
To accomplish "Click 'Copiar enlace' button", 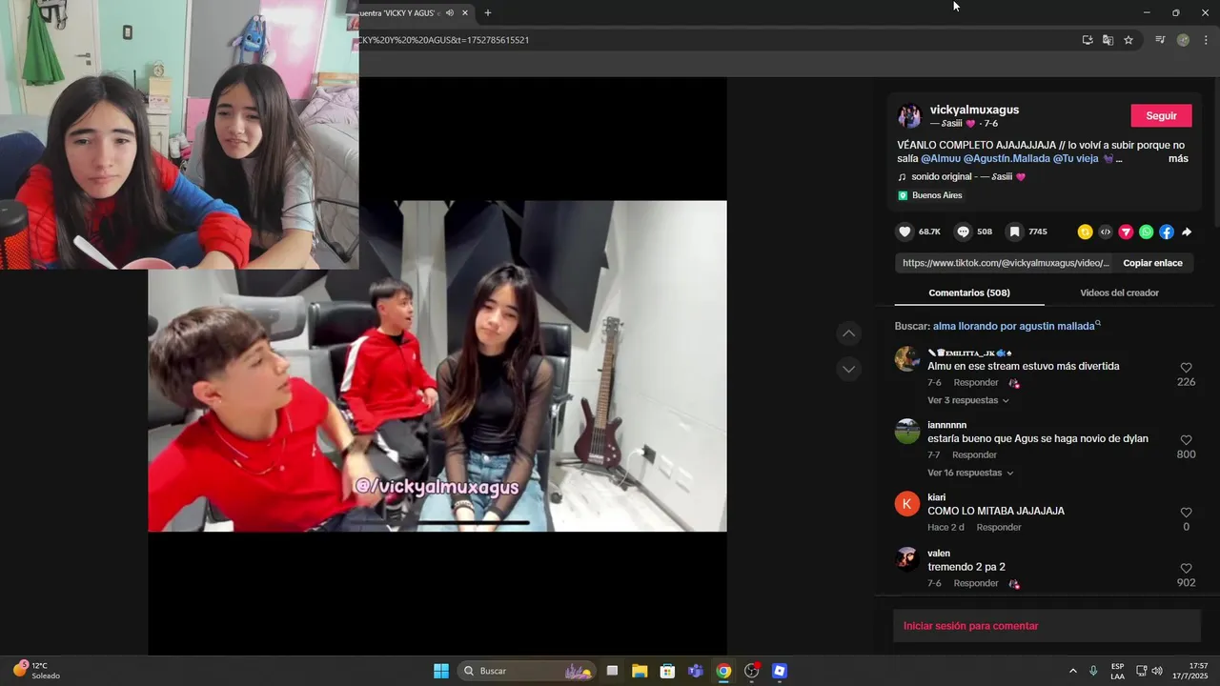I will 1152,263.
